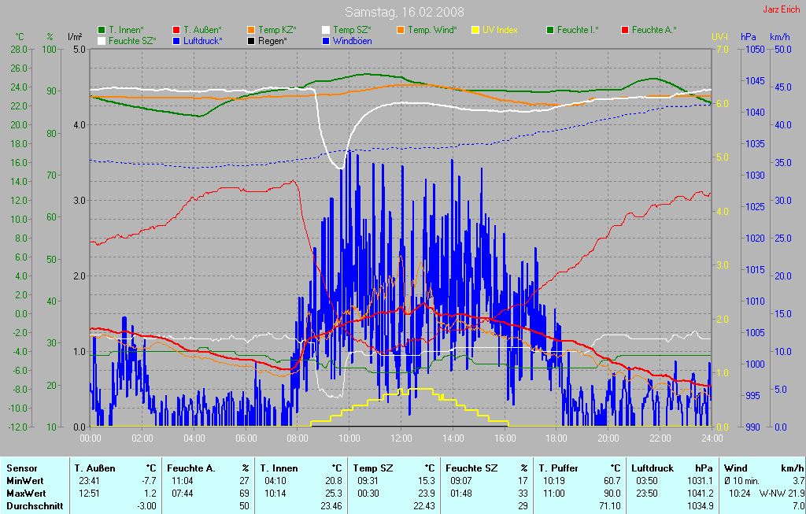806x514 pixels.
Task: Select the blue Luftdruck* legend swatch
Action: [x=176, y=41]
